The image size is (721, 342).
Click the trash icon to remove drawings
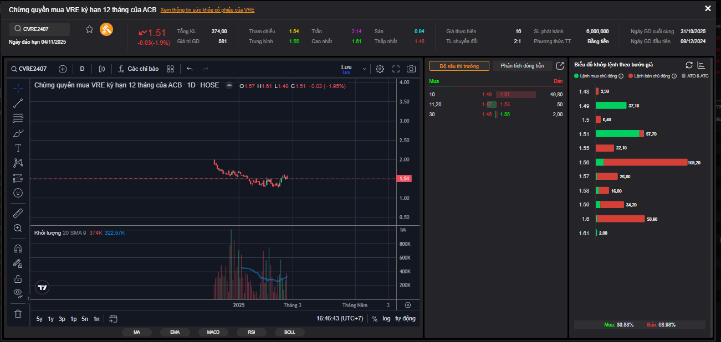pyautogui.click(x=18, y=314)
